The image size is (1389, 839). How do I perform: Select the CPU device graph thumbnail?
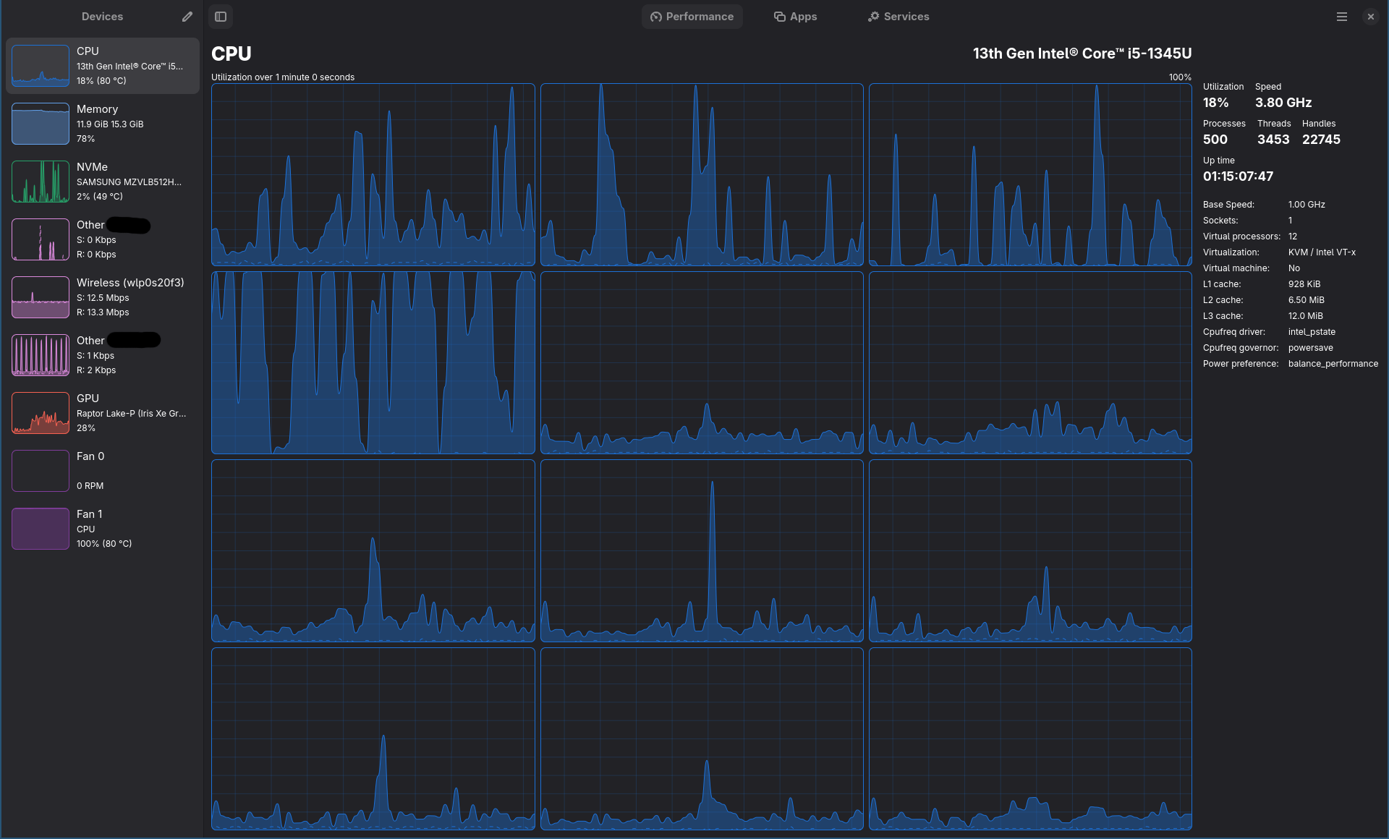pyautogui.click(x=41, y=66)
